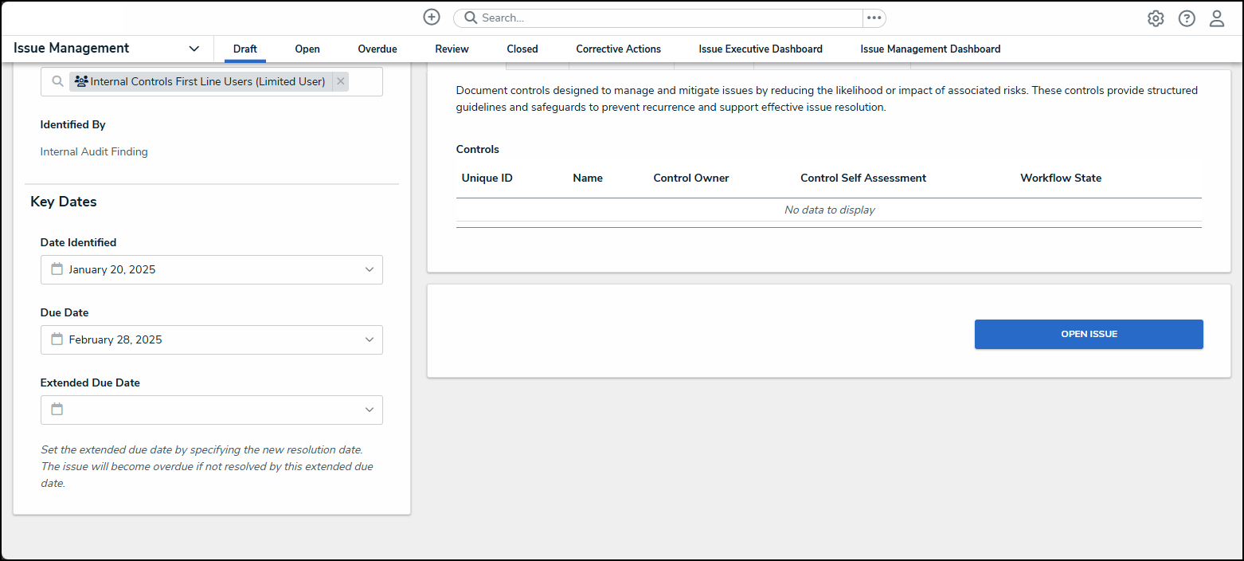Click the Extended Due Date calendar icon

(x=57, y=410)
